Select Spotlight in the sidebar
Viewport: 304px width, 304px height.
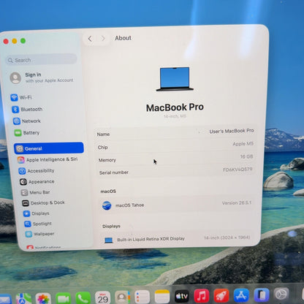(38, 224)
